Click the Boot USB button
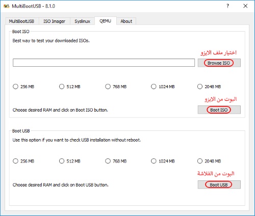Image resolution: width=255 pixels, height=216 pixels. pos(219,185)
